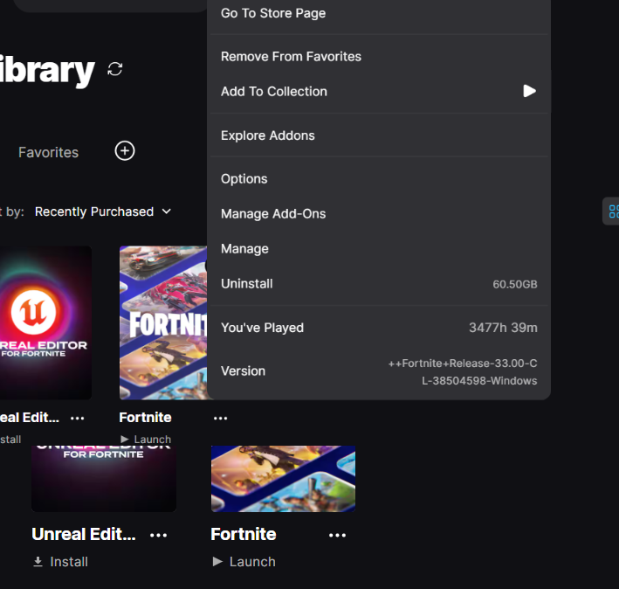Click the 3477h 39m playtime value
Screen dimensions: 619x589
click(x=503, y=328)
